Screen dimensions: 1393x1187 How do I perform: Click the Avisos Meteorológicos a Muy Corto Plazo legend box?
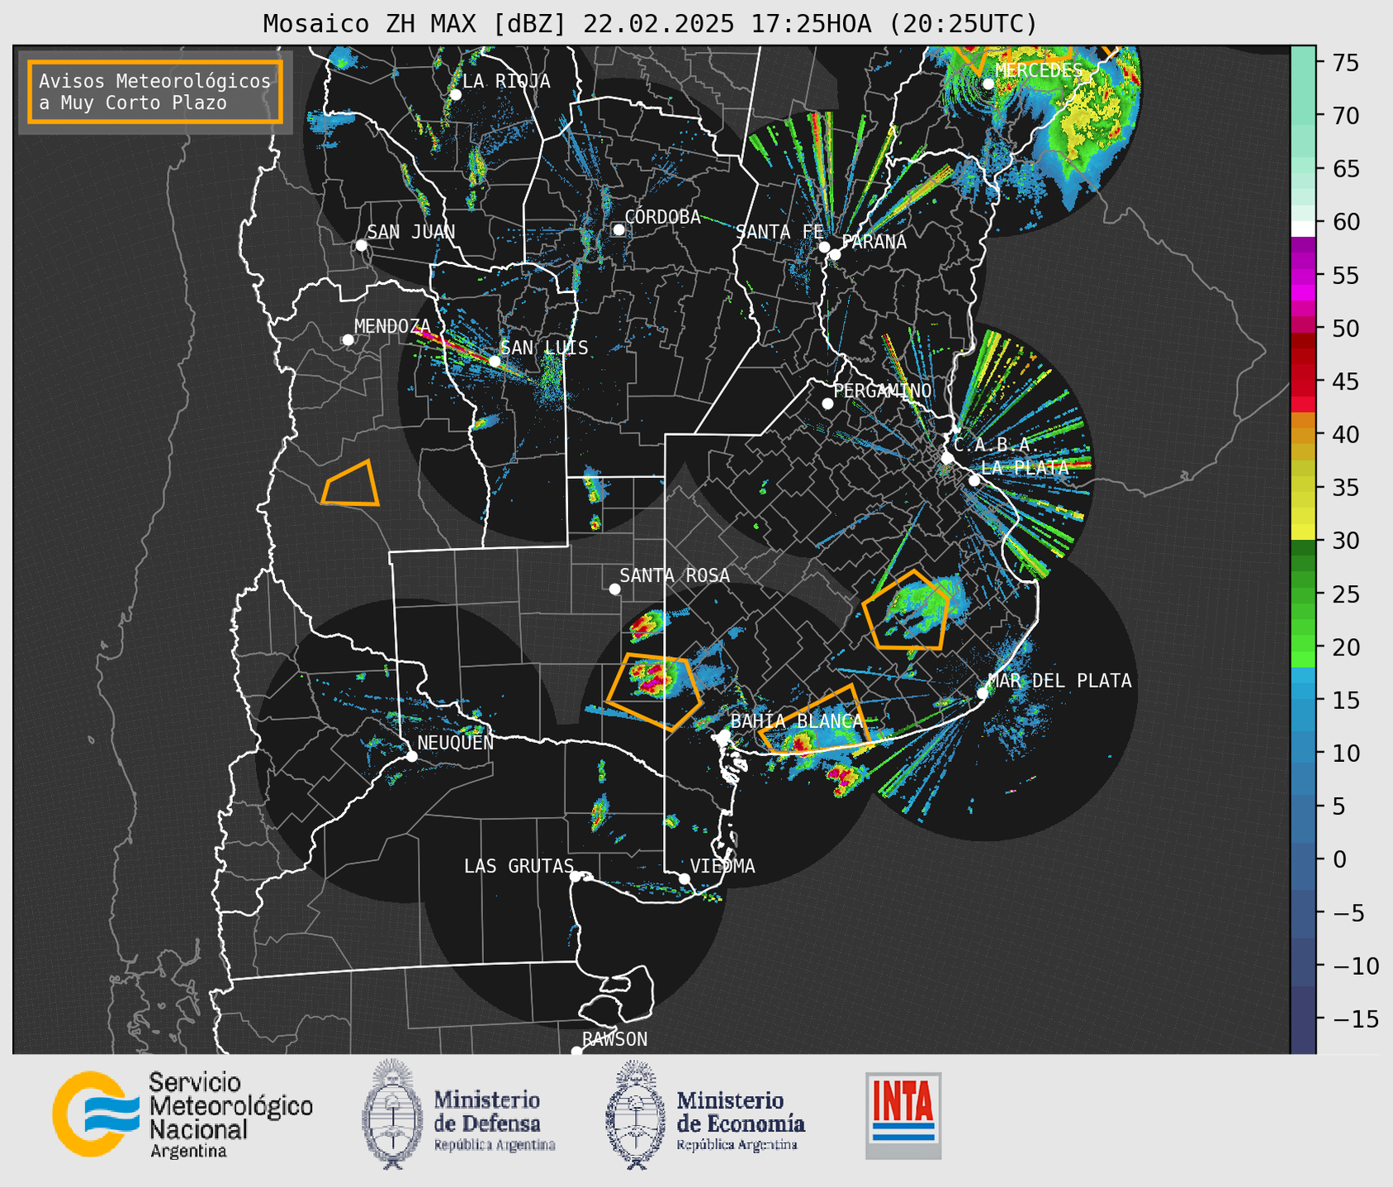click(155, 91)
